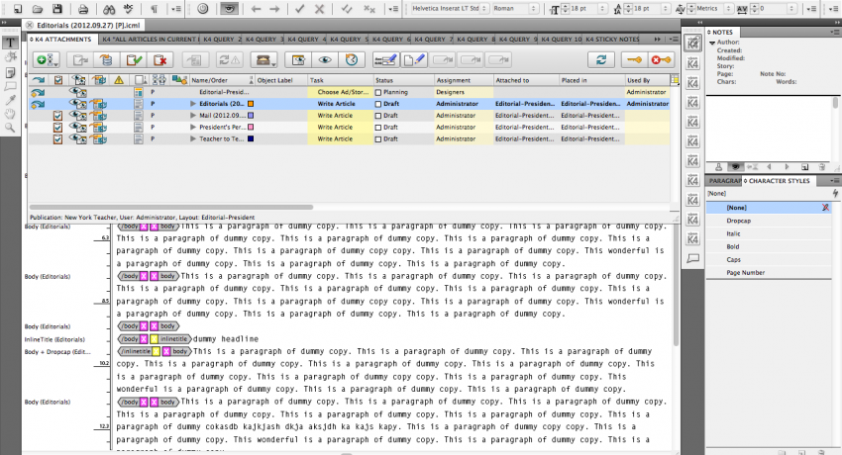Click the add article green plus icon
This screenshot has height=455, width=842.
(47, 60)
